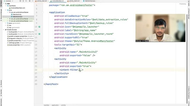The width and height of the screenshot is (190, 106).
Task: Click gutter image icon on line 12
Action: click(x=39, y=34)
